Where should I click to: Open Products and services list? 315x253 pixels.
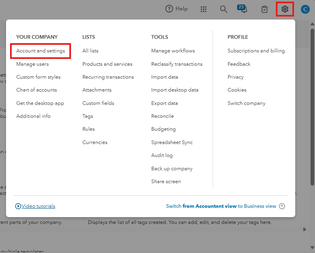pyautogui.click(x=107, y=64)
